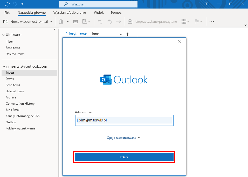Select the Narzędzia główne tab
Screen dimensions: 248x177
32,12
